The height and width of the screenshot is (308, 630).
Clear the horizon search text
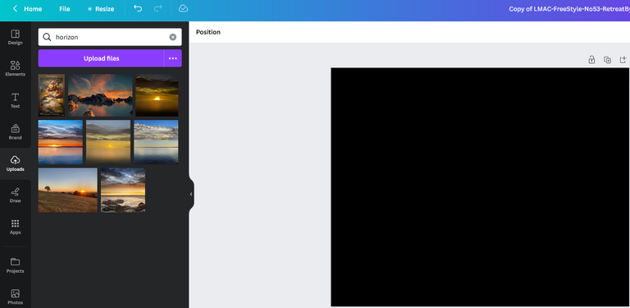(x=173, y=37)
